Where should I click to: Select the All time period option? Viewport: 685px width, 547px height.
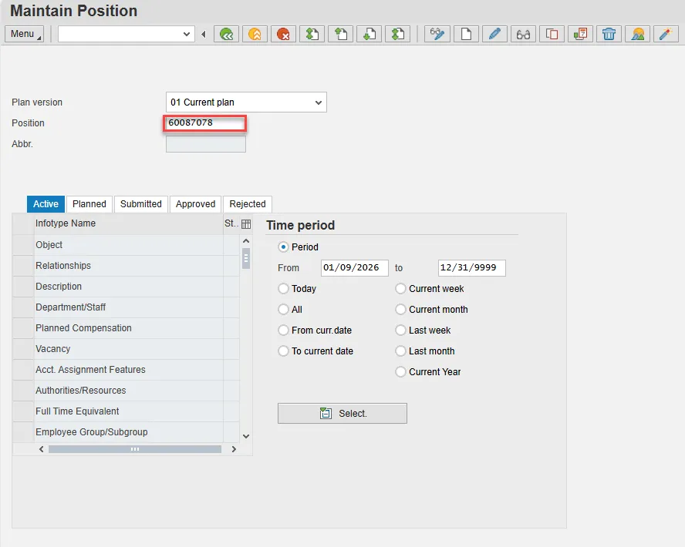(x=284, y=310)
